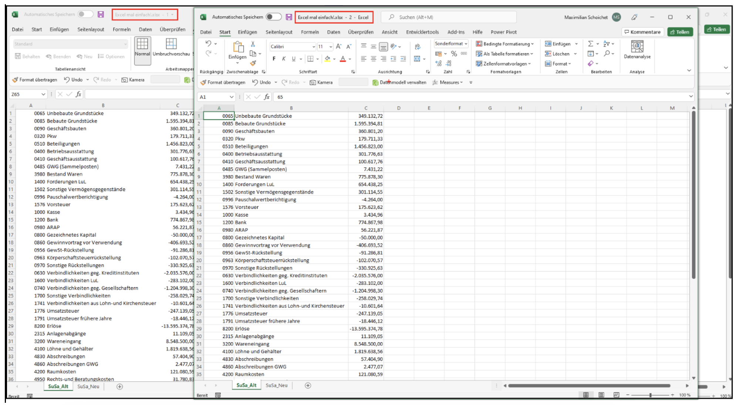
Task: Click the clear eraser icon in Bearbeiten
Action: point(591,64)
